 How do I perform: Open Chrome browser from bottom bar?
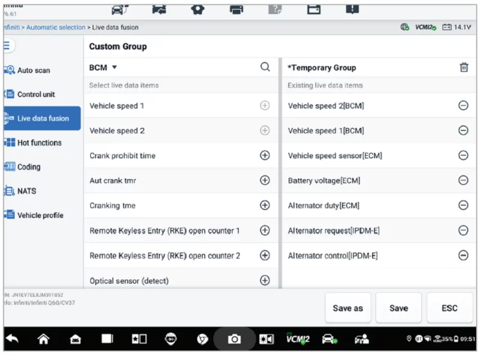point(203,339)
